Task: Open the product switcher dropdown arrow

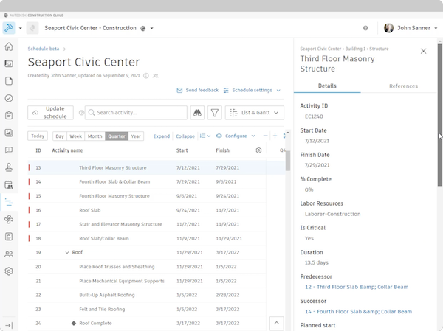Action: click(x=21, y=28)
